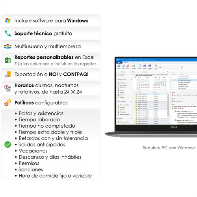
Task: Select the highlighted Miguel Ángel employee row
Action: [184, 80]
